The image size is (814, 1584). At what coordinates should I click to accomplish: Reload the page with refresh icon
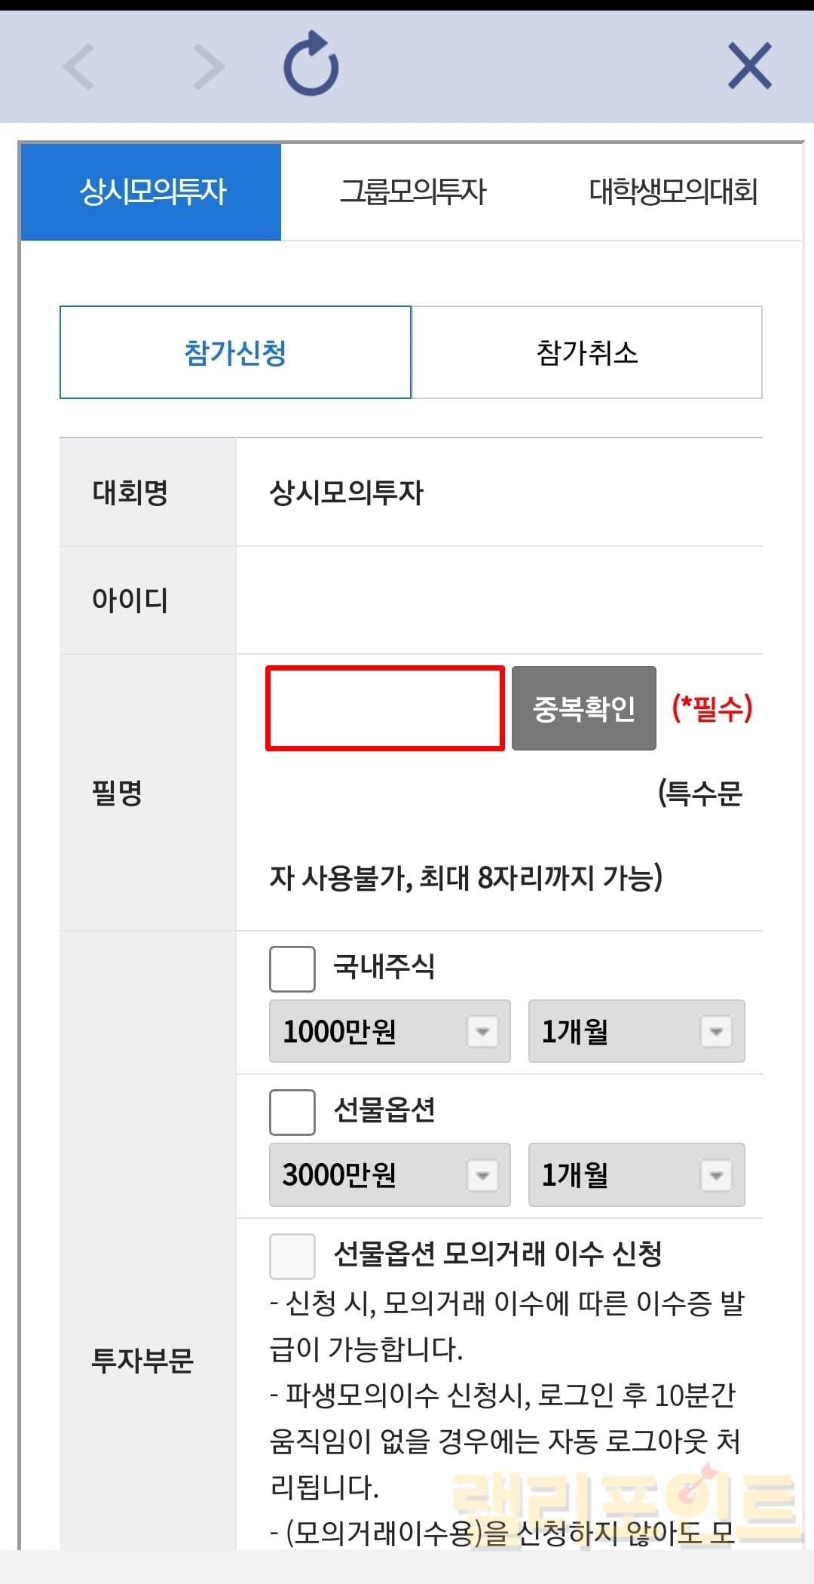[x=311, y=66]
